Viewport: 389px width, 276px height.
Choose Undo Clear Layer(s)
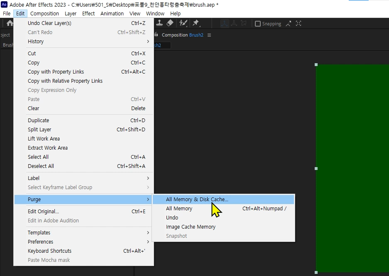pos(84,23)
